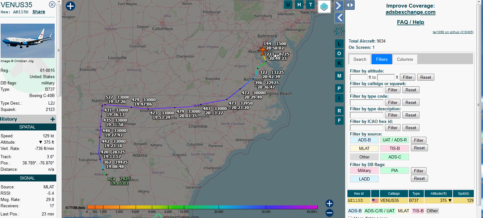Image resolution: width=483 pixels, height=218 pixels.
Task: Zoom in the map with plus
Action: [329, 204]
